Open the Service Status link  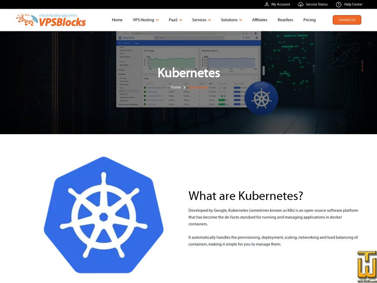pos(317,4)
